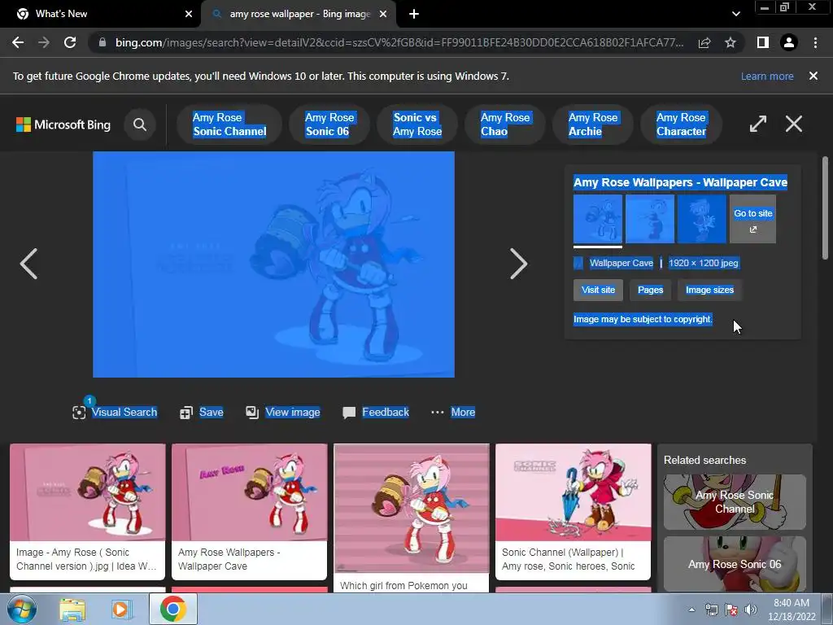Expand the tab search dropdown
Image resolution: width=833 pixels, height=625 pixels.
[735, 14]
